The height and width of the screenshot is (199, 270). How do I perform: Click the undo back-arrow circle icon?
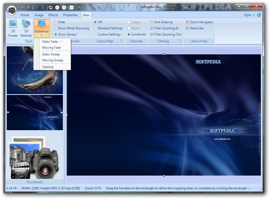point(57,8)
